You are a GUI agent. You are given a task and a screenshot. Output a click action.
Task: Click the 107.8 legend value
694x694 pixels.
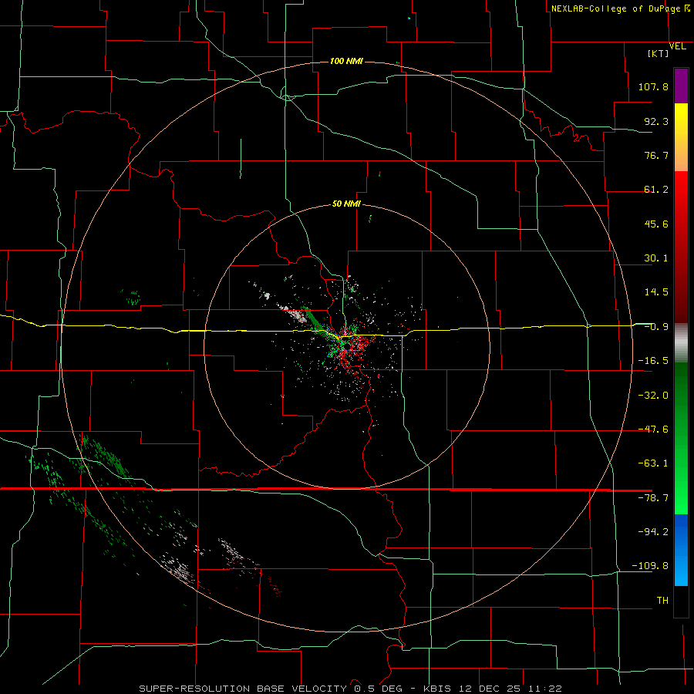(653, 86)
